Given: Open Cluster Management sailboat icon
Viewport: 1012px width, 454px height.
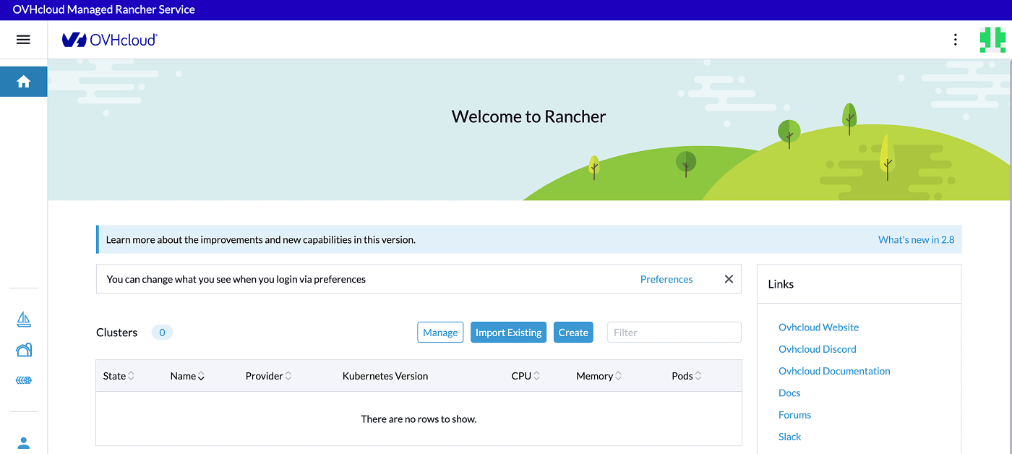Looking at the screenshot, I should click(x=24, y=319).
